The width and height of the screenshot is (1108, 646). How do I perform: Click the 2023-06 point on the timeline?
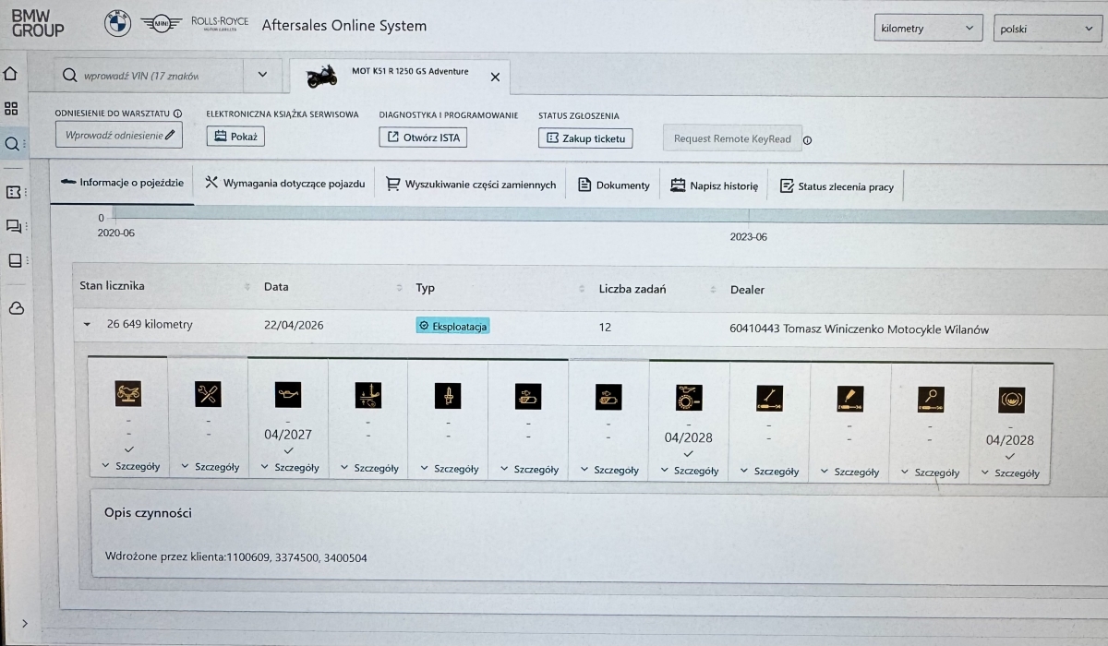pyautogui.click(x=748, y=236)
